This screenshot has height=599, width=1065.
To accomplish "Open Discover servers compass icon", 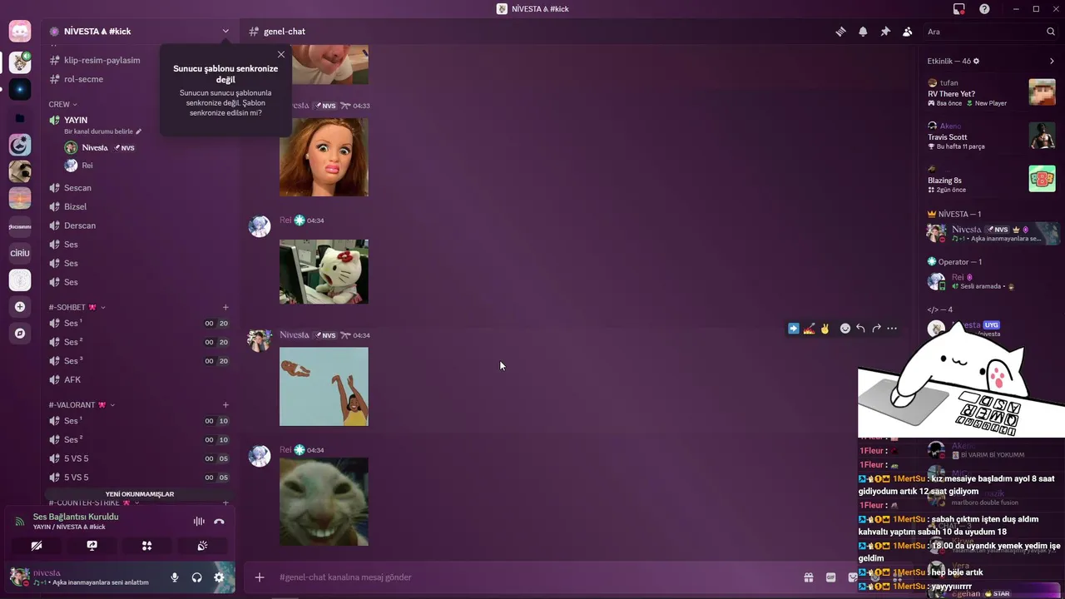I will coord(20,334).
